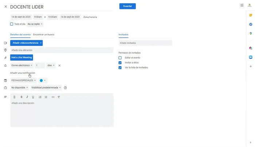Change the 10:00am end time

(52, 17)
